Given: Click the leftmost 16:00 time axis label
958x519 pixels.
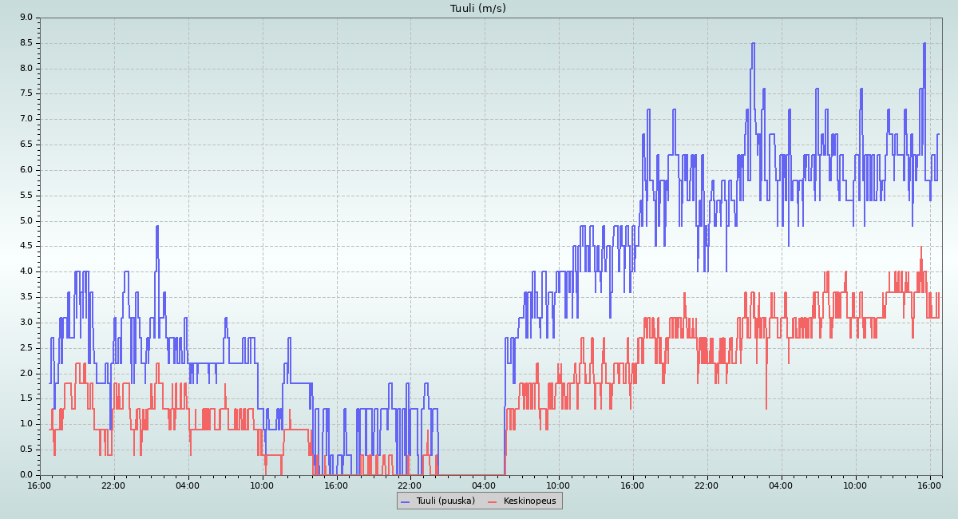Looking at the screenshot, I should 40,485.
